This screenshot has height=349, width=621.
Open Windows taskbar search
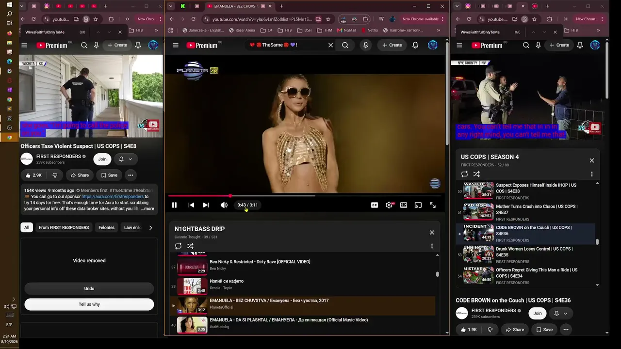click(9, 14)
